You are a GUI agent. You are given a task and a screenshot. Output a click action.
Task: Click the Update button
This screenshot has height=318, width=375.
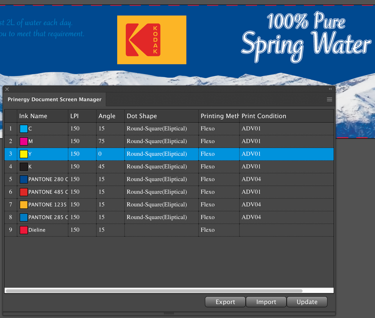(x=307, y=302)
